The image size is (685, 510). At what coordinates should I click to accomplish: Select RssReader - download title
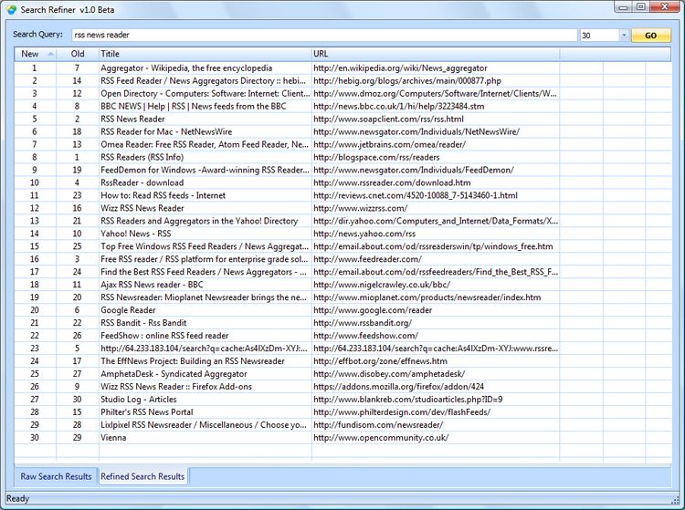142,182
